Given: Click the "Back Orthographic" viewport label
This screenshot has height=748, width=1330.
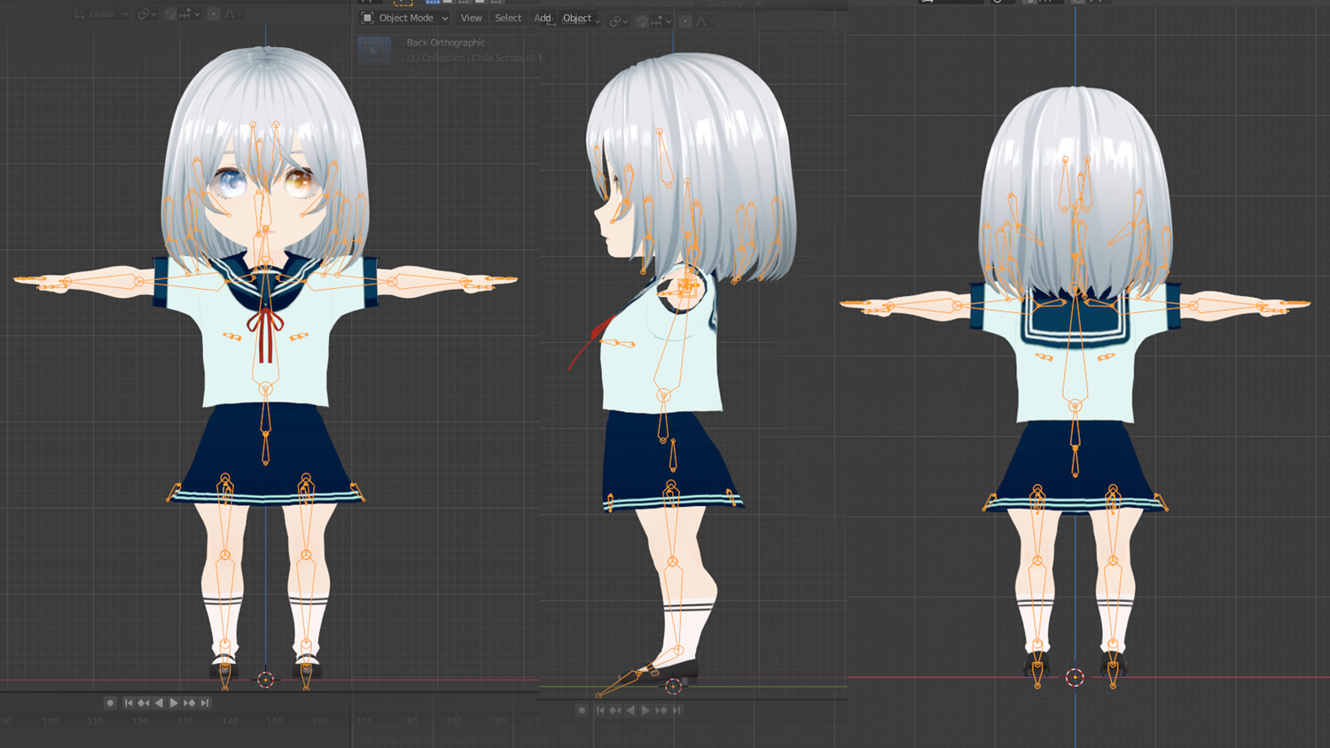Looking at the screenshot, I should pyautogui.click(x=446, y=43).
